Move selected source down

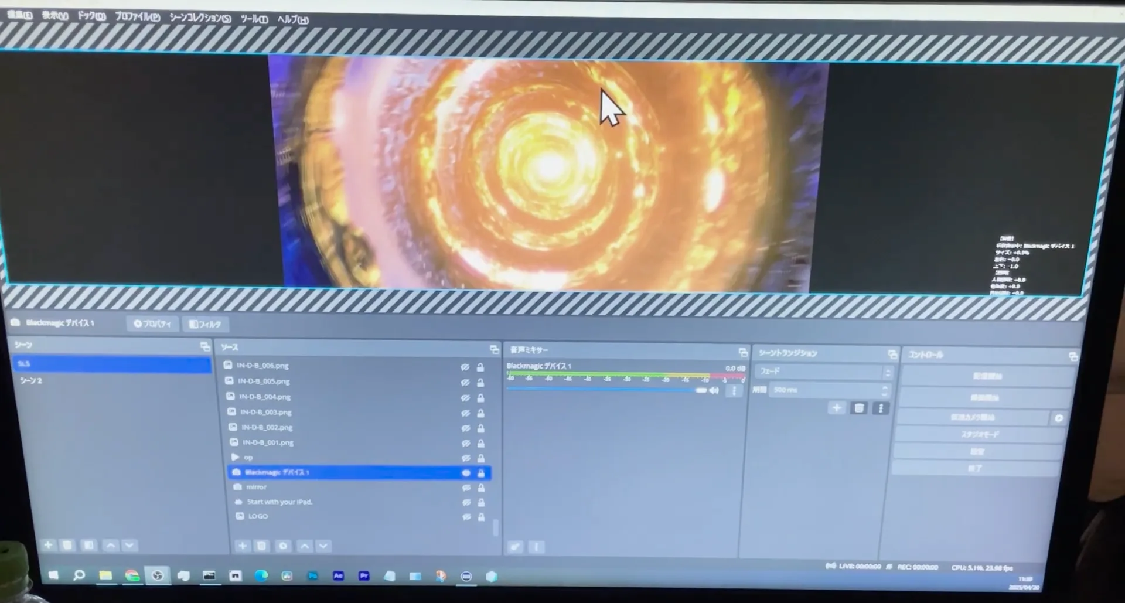tap(323, 546)
